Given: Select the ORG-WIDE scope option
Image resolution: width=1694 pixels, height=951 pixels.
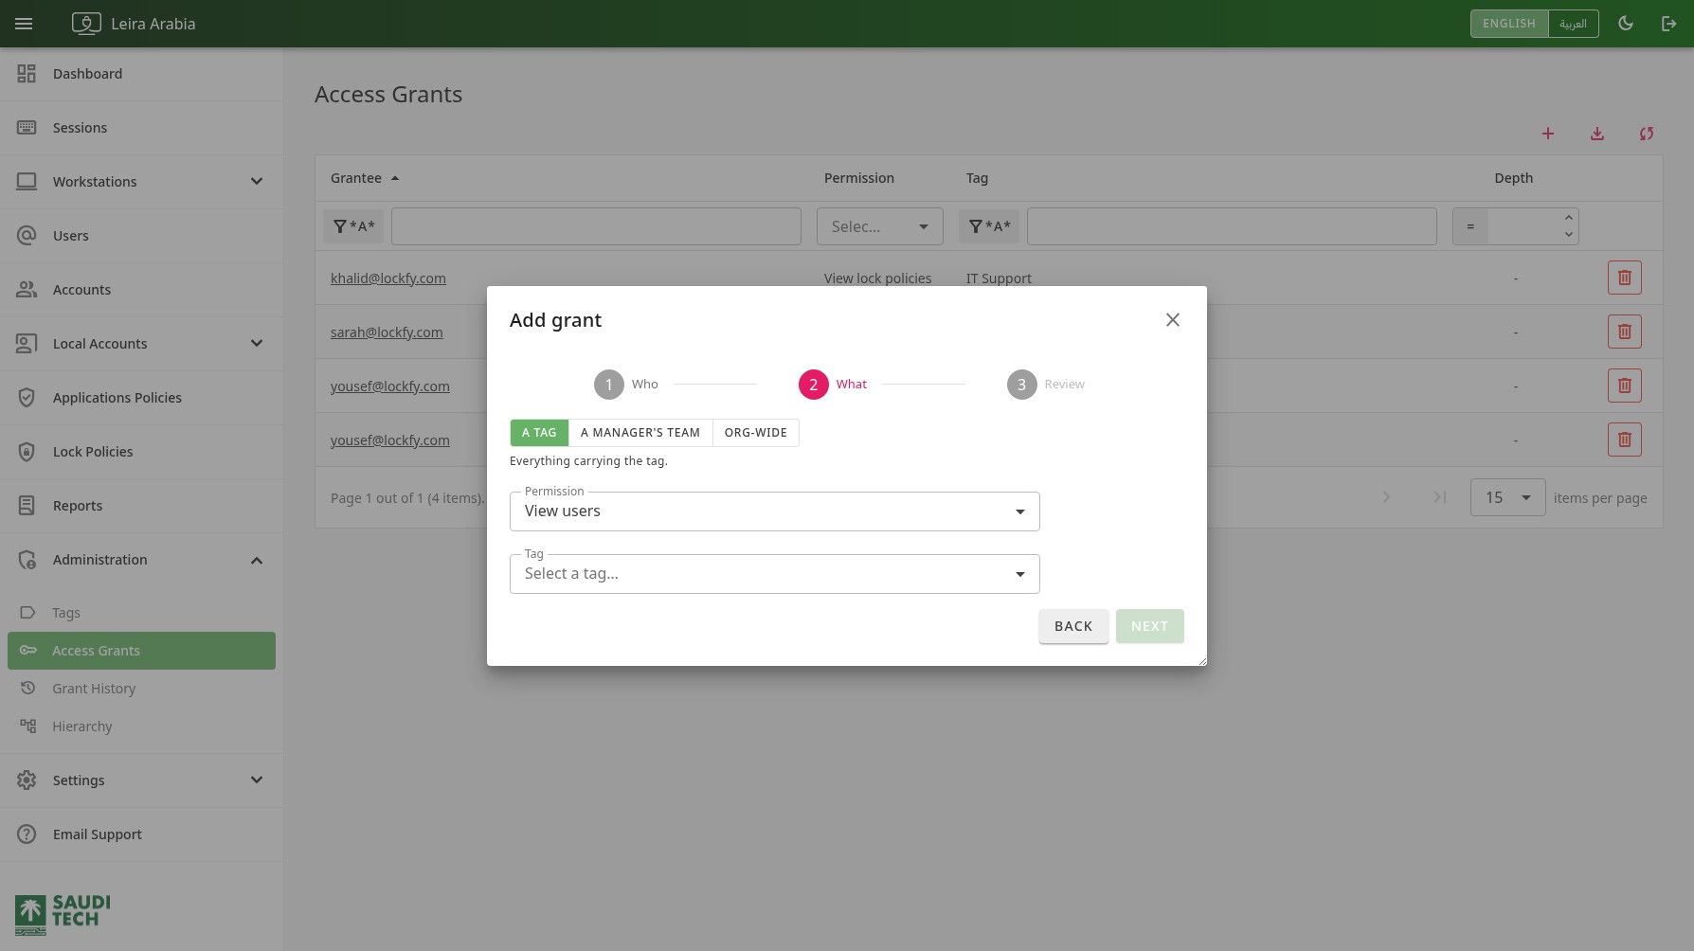Looking at the screenshot, I should coord(755,433).
